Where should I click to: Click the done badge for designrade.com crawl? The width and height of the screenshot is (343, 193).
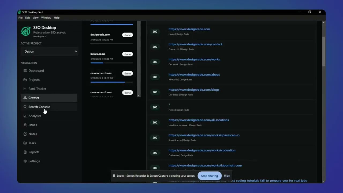pyautogui.click(x=128, y=35)
